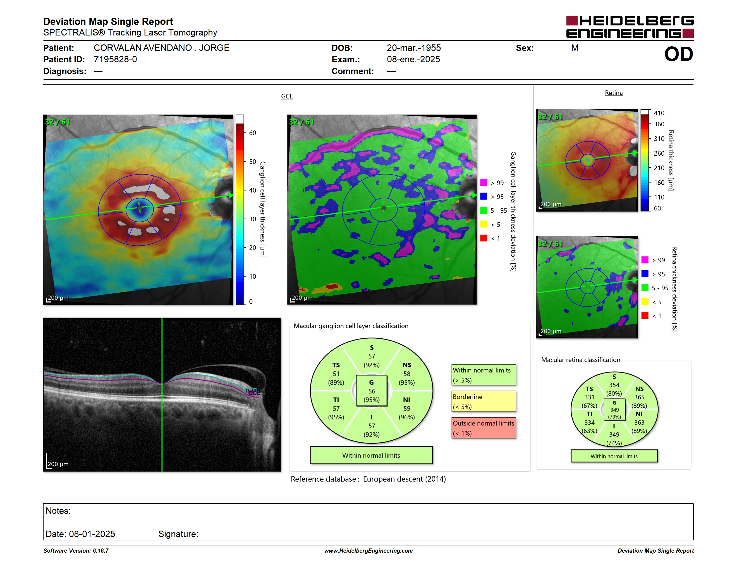The height and width of the screenshot is (570, 737).
Task: Select the GCL sector TI 57 (95%)
Action: click(336, 408)
